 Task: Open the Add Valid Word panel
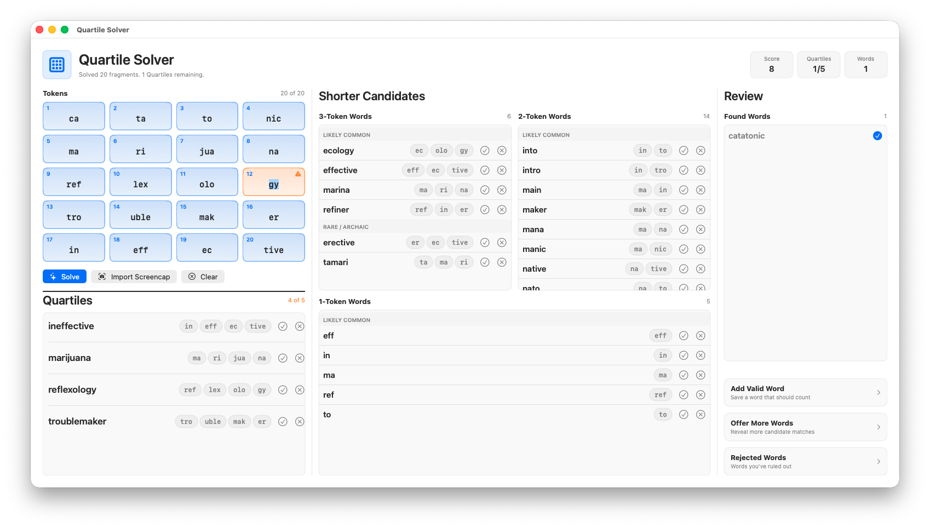pyautogui.click(x=805, y=393)
